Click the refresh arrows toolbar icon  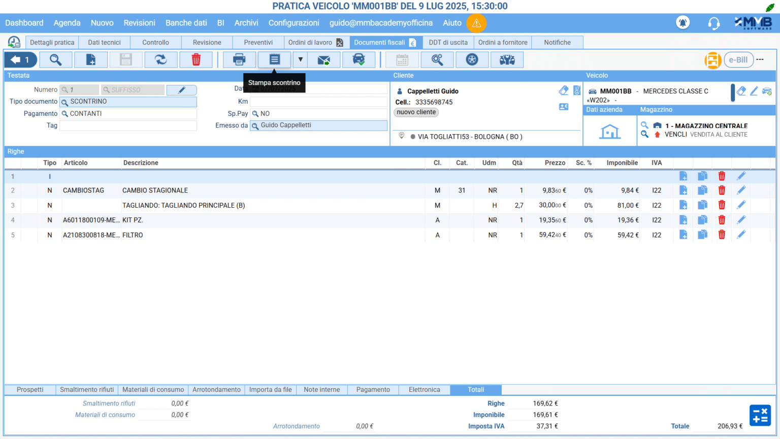(x=161, y=59)
